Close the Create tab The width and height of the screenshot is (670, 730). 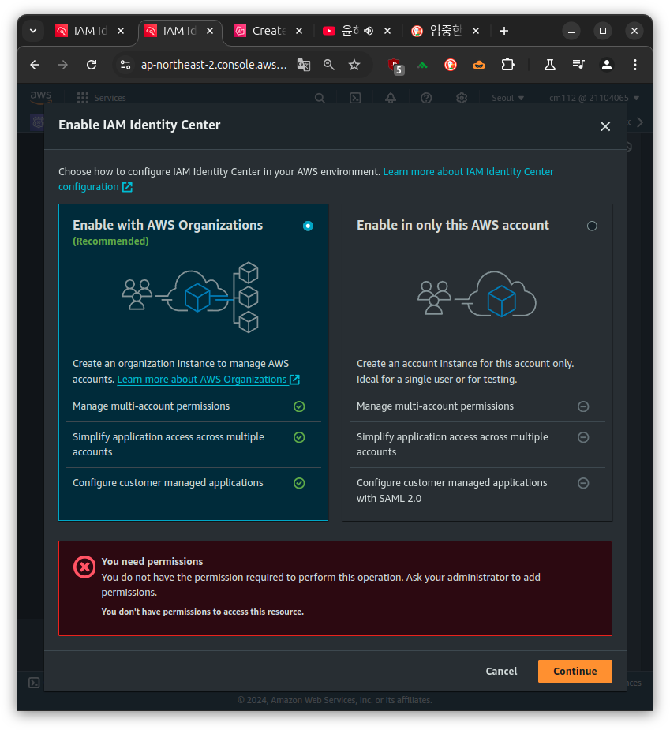coord(299,31)
